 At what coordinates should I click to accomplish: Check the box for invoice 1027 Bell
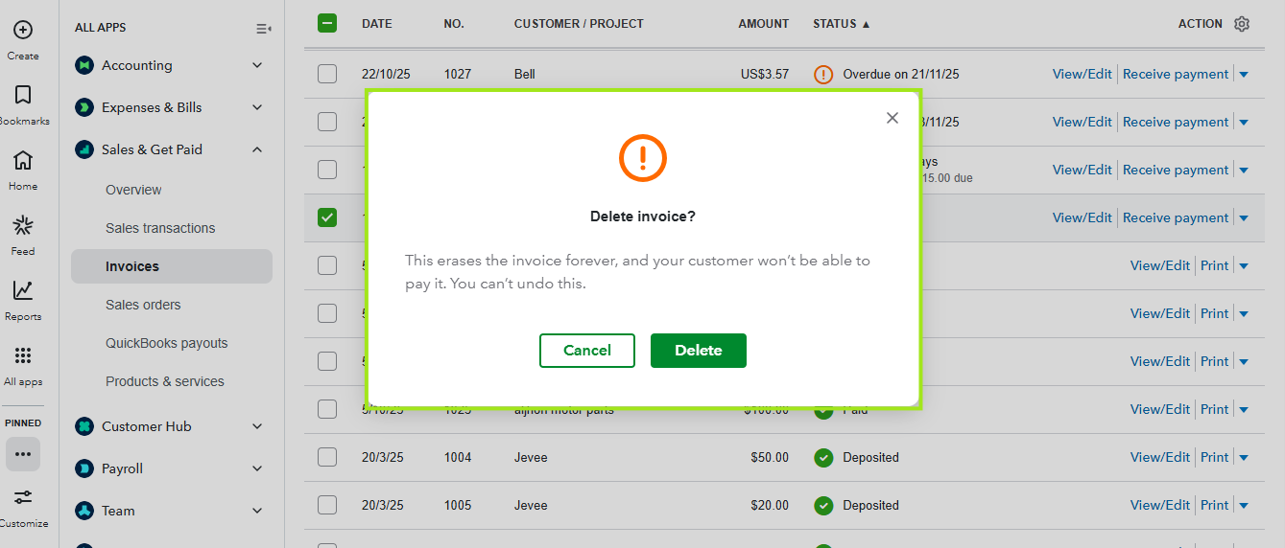point(327,74)
